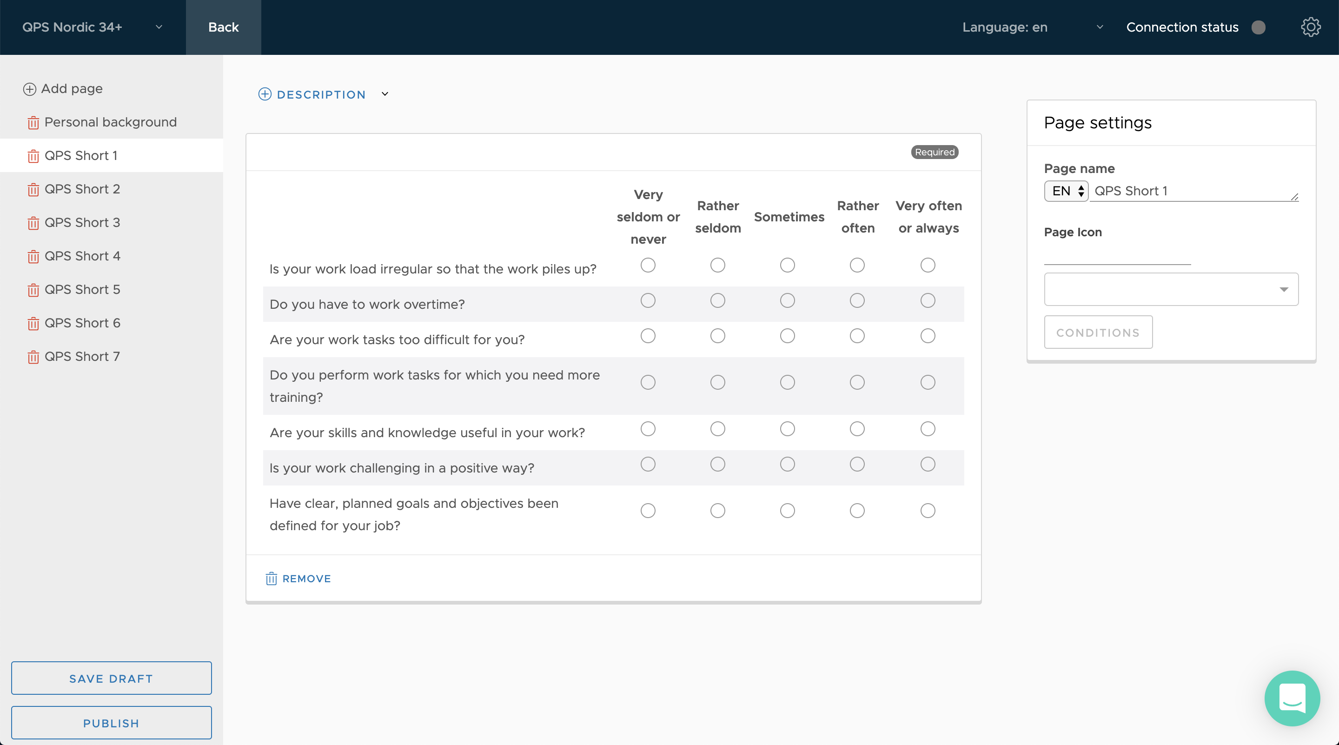Select 'Rather seldom' for skills and knowledge useful
1339x745 pixels.
717,429
